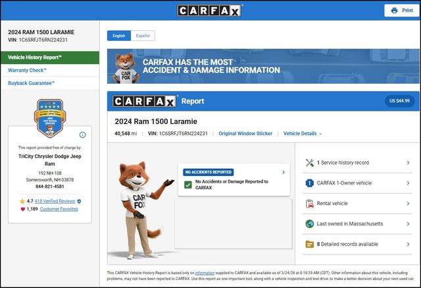Click the green no-accidents checkmark box
The width and height of the screenshot is (421, 288).
[x=188, y=185]
